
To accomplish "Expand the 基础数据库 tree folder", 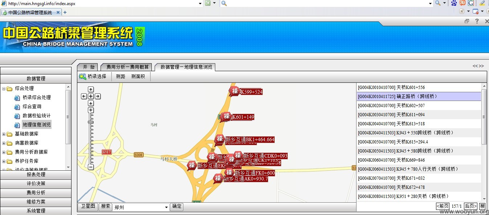I will (x=4, y=134).
